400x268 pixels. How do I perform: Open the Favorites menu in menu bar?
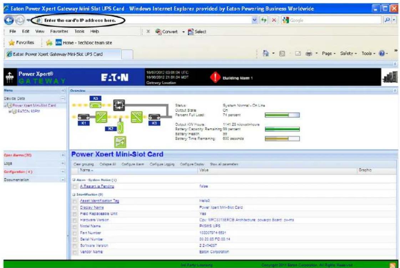[x=59, y=31]
